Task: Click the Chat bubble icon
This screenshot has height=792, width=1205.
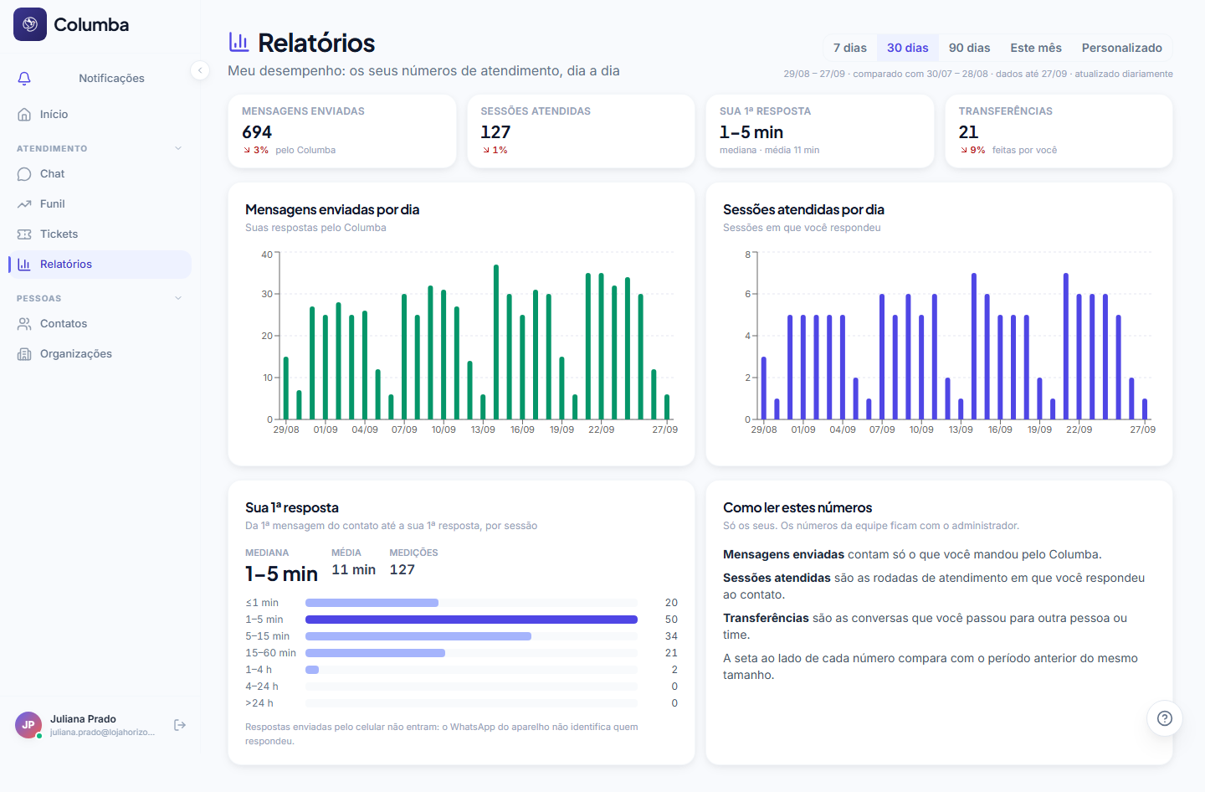Action: 24,174
